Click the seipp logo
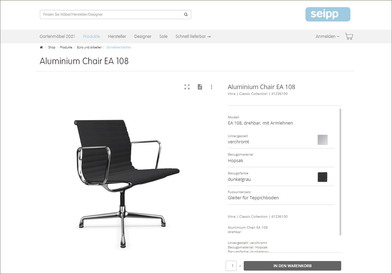 pos(328,14)
